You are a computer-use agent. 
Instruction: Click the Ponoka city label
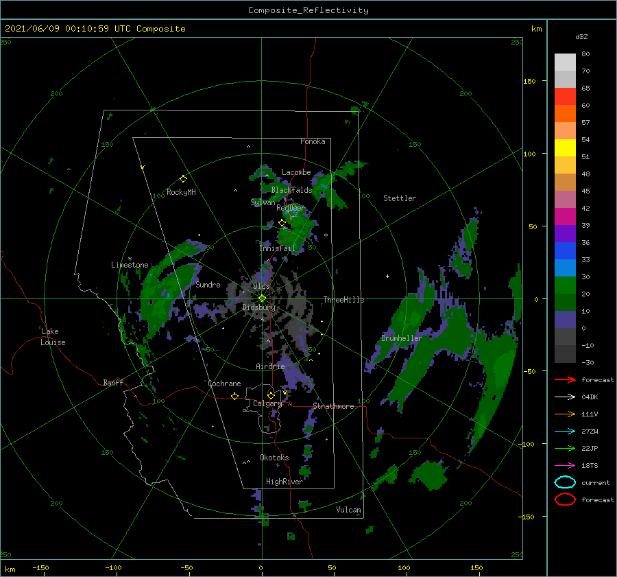coord(313,141)
